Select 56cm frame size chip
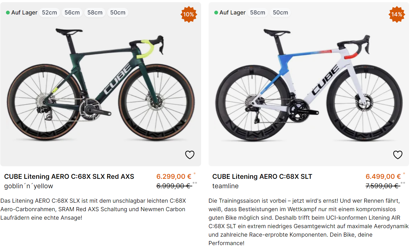 point(72,13)
